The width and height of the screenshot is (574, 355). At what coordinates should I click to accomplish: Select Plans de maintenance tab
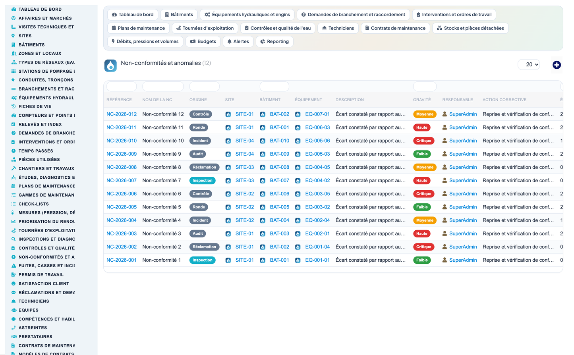click(x=138, y=28)
